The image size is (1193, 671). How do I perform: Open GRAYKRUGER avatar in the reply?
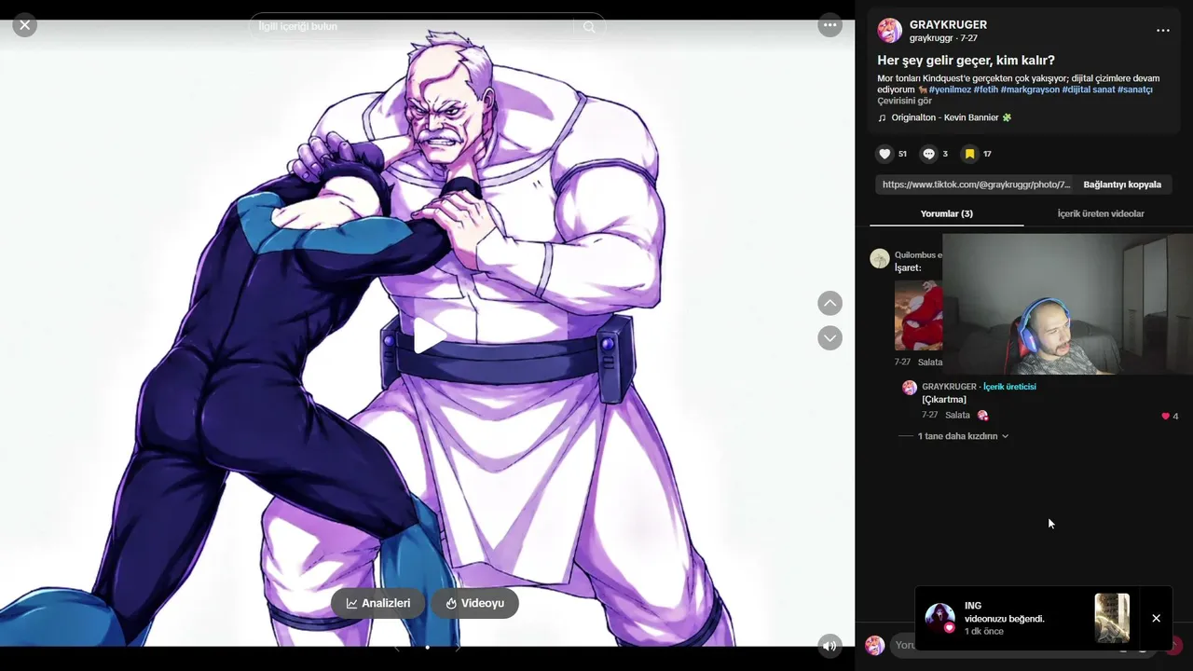(x=910, y=388)
